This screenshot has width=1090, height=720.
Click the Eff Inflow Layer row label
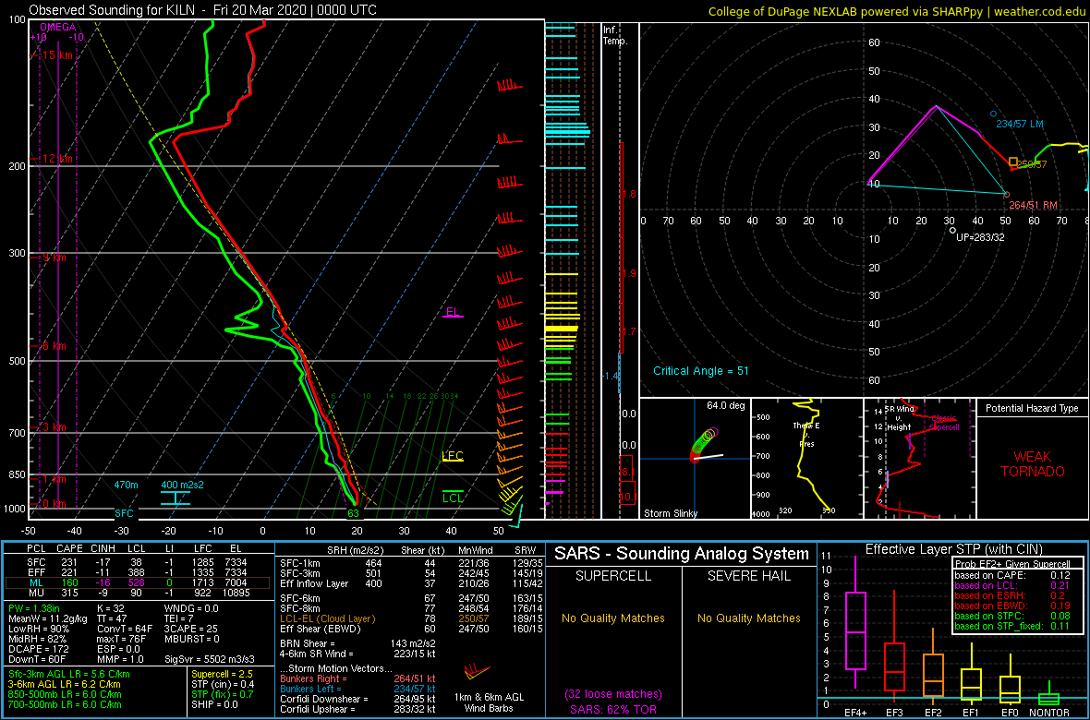click(313, 583)
